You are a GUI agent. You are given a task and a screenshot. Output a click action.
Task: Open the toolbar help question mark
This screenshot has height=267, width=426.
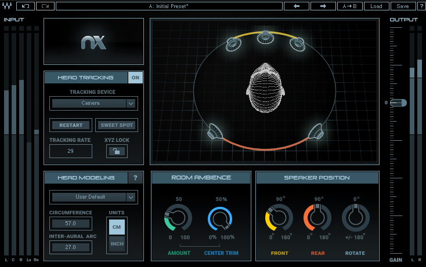(x=421, y=6)
